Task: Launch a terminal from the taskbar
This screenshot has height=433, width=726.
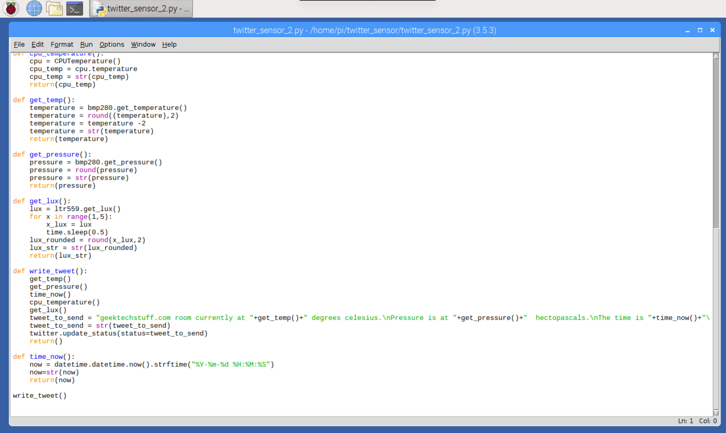Action: tap(74, 9)
